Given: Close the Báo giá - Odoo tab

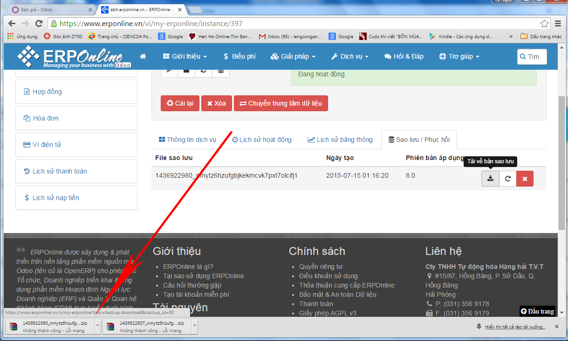Looking at the screenshot, I should click(x=89, y=9).
